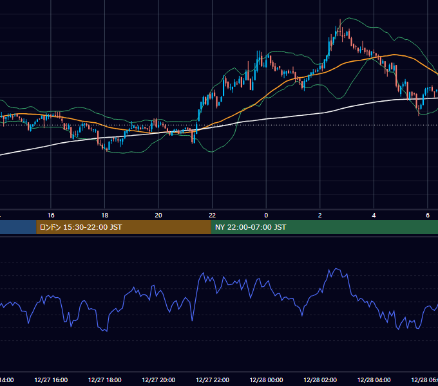438x386 pixels.
Task: Click the 12/28 00:00 date label
Action: [266, 380]
